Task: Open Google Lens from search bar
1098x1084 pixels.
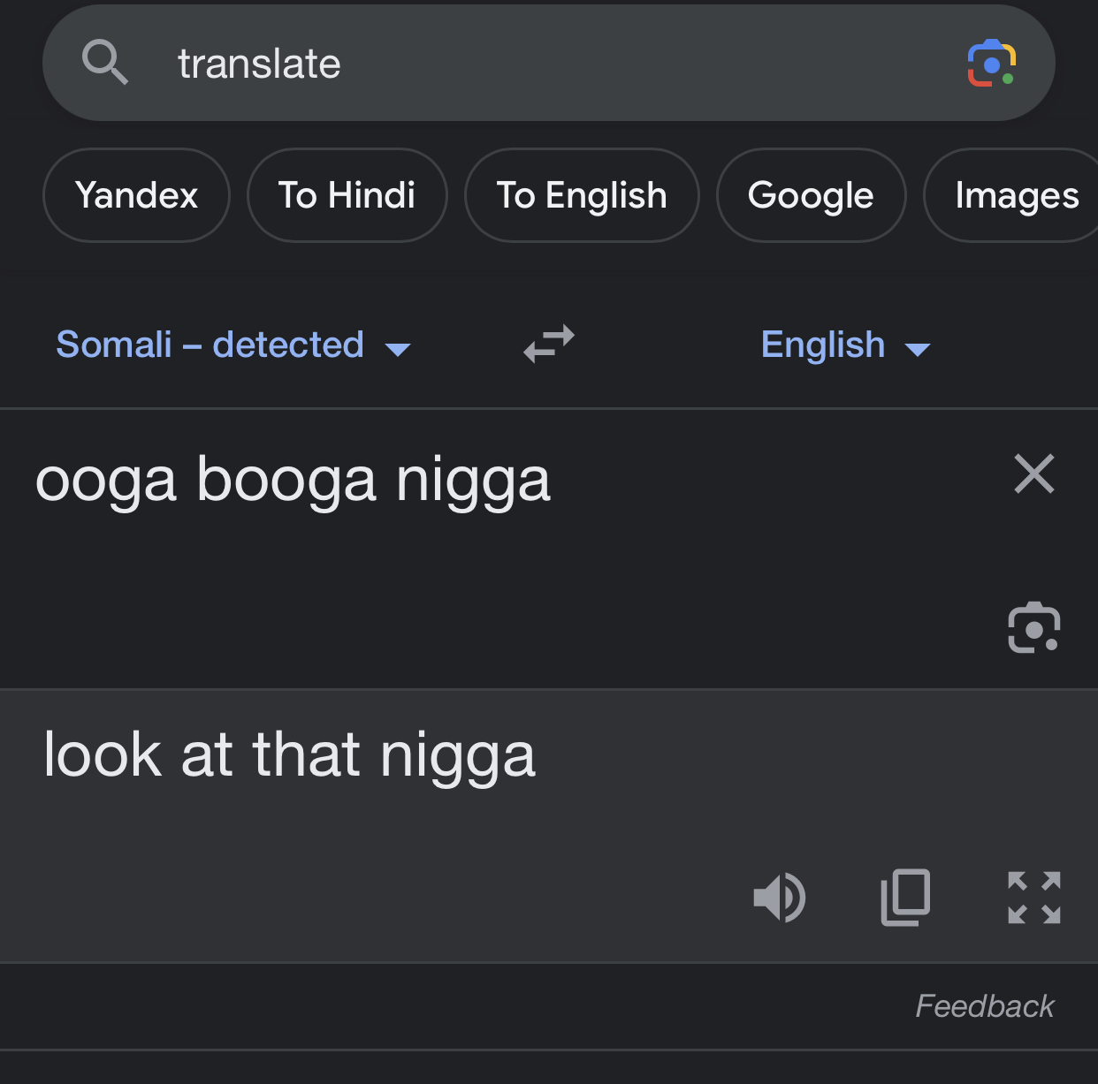Action: 991,63
